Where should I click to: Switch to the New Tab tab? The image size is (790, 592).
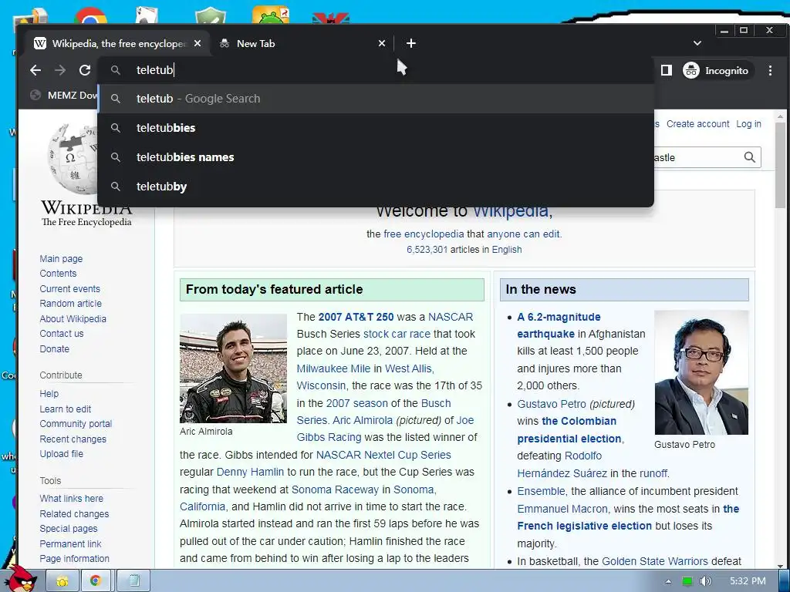(x=302, y=43)
